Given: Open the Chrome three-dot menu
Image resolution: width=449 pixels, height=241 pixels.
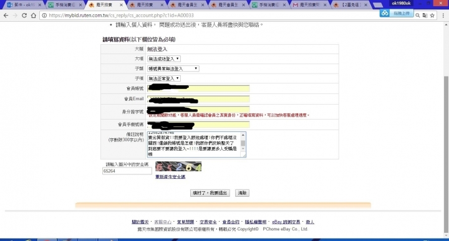Looking at the screenshot, I should [443, 16].
